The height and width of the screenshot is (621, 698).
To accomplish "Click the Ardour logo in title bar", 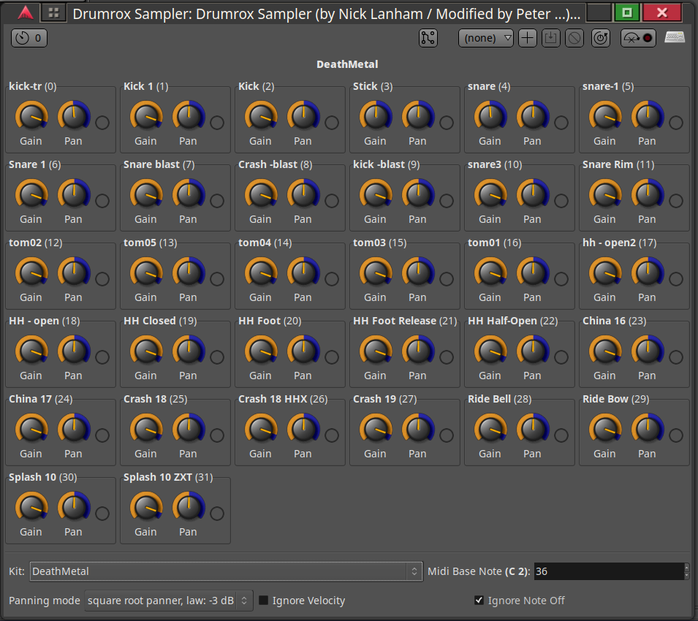I will [26, 12].
